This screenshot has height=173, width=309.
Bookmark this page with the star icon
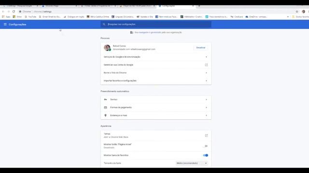[297, 12]
